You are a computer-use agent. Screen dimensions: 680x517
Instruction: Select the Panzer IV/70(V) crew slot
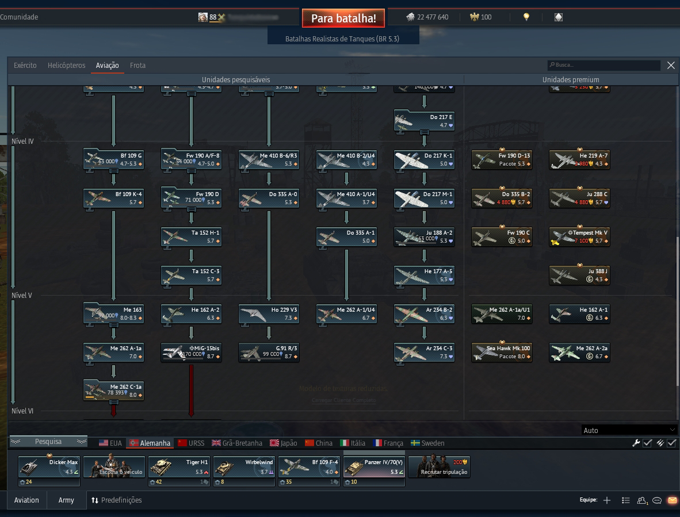[x=375, y=471]
